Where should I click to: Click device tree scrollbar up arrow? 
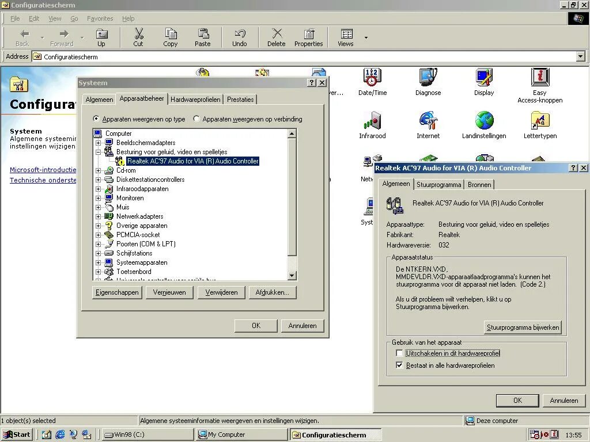(x=292, y=134)
